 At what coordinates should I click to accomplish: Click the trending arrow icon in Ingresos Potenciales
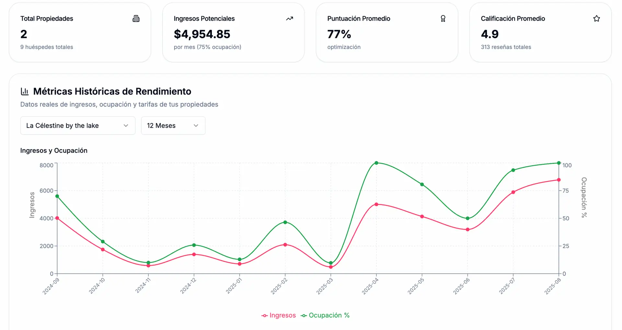(x=290, y=19)
